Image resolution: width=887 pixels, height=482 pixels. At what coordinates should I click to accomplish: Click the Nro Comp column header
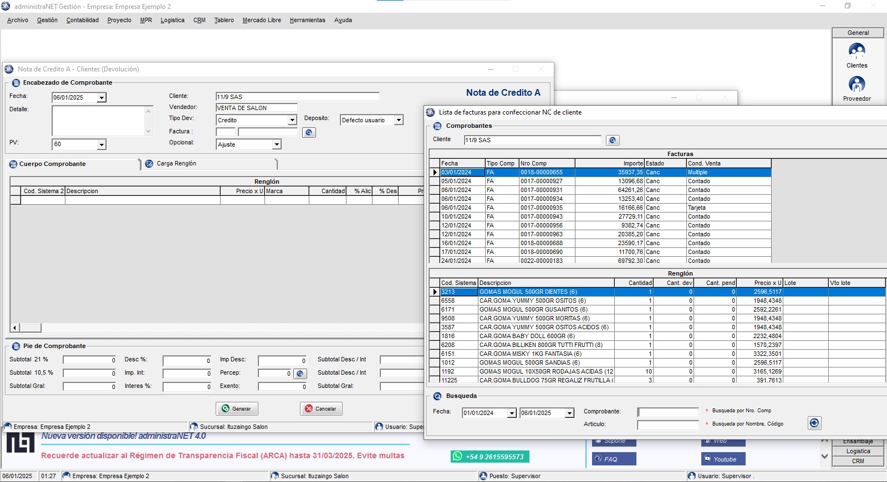[547, 163]
